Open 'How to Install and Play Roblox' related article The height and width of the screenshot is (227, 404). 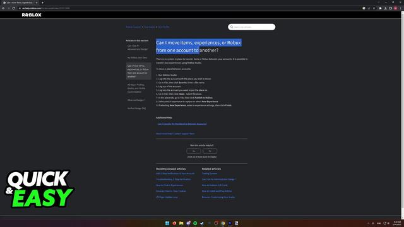pyautogui.click(x=217, y=191)
